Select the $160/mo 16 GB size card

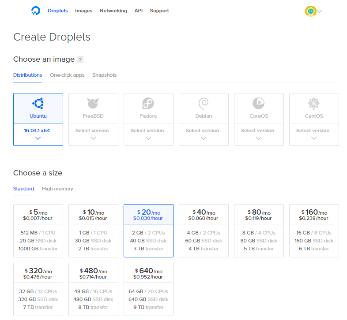point(314,230)
